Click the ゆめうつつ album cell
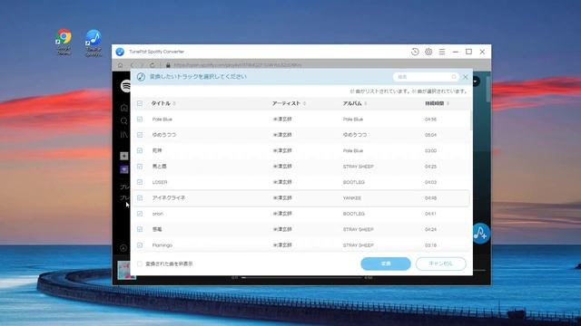The width and height of the screenshot is (581, 326). point(355,135)
